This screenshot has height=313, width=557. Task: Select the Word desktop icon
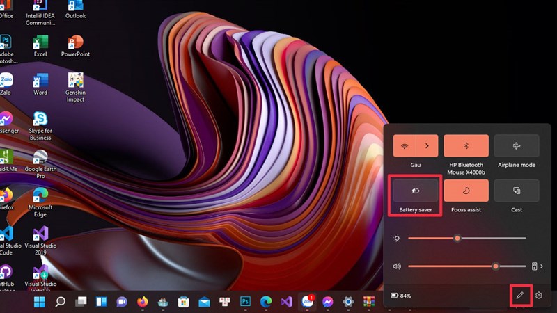point(40,84)
